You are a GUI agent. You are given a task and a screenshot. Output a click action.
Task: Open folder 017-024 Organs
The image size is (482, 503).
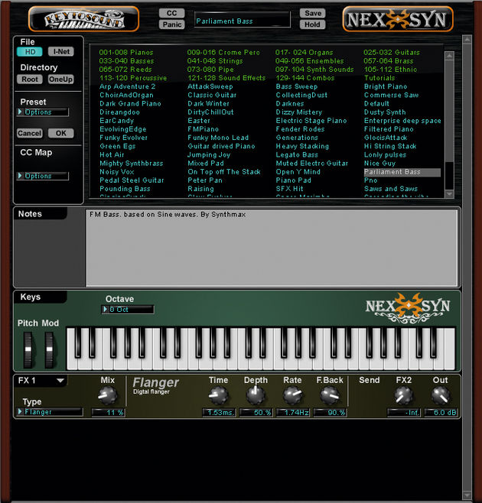[x=304, y=52]
